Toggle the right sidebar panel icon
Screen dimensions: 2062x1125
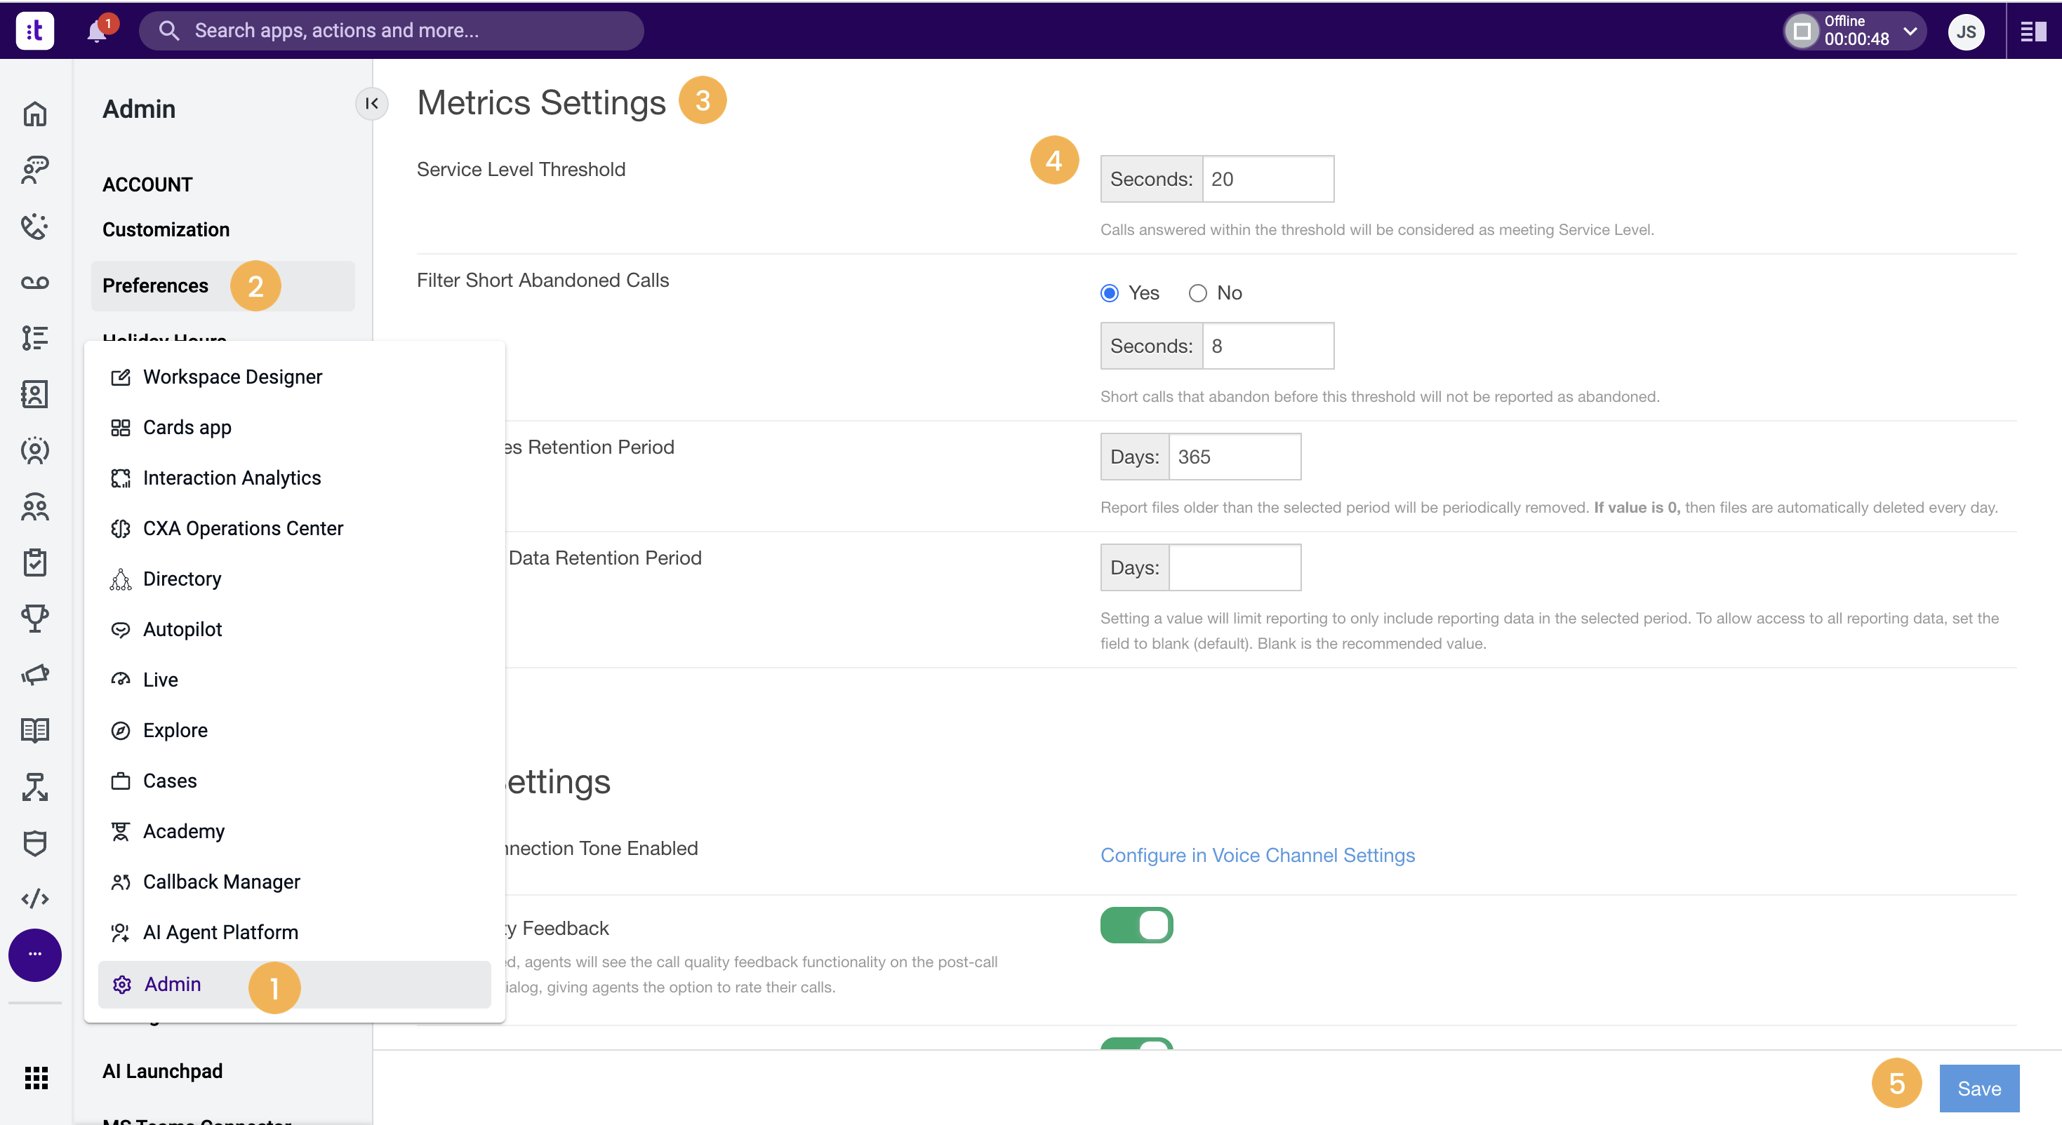[2033, 31]
